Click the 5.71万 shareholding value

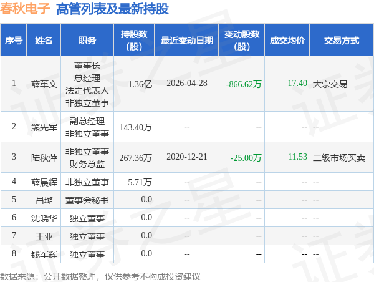140,182
